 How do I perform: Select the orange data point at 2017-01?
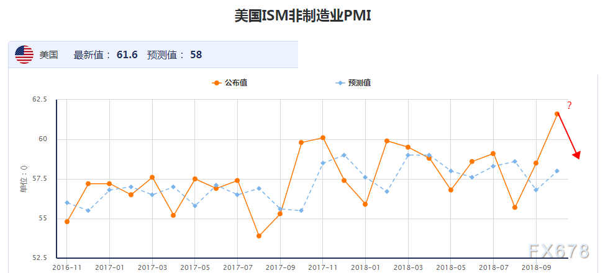(110, 183)
